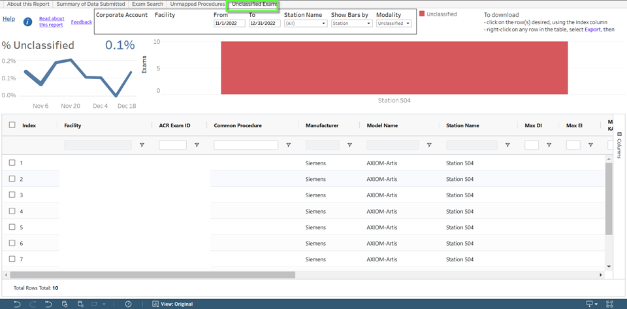Viewport: 627px width, 309px height.
Task: Click the Replay animation icon
Action: pyautogui.click(x=95, y=304)
